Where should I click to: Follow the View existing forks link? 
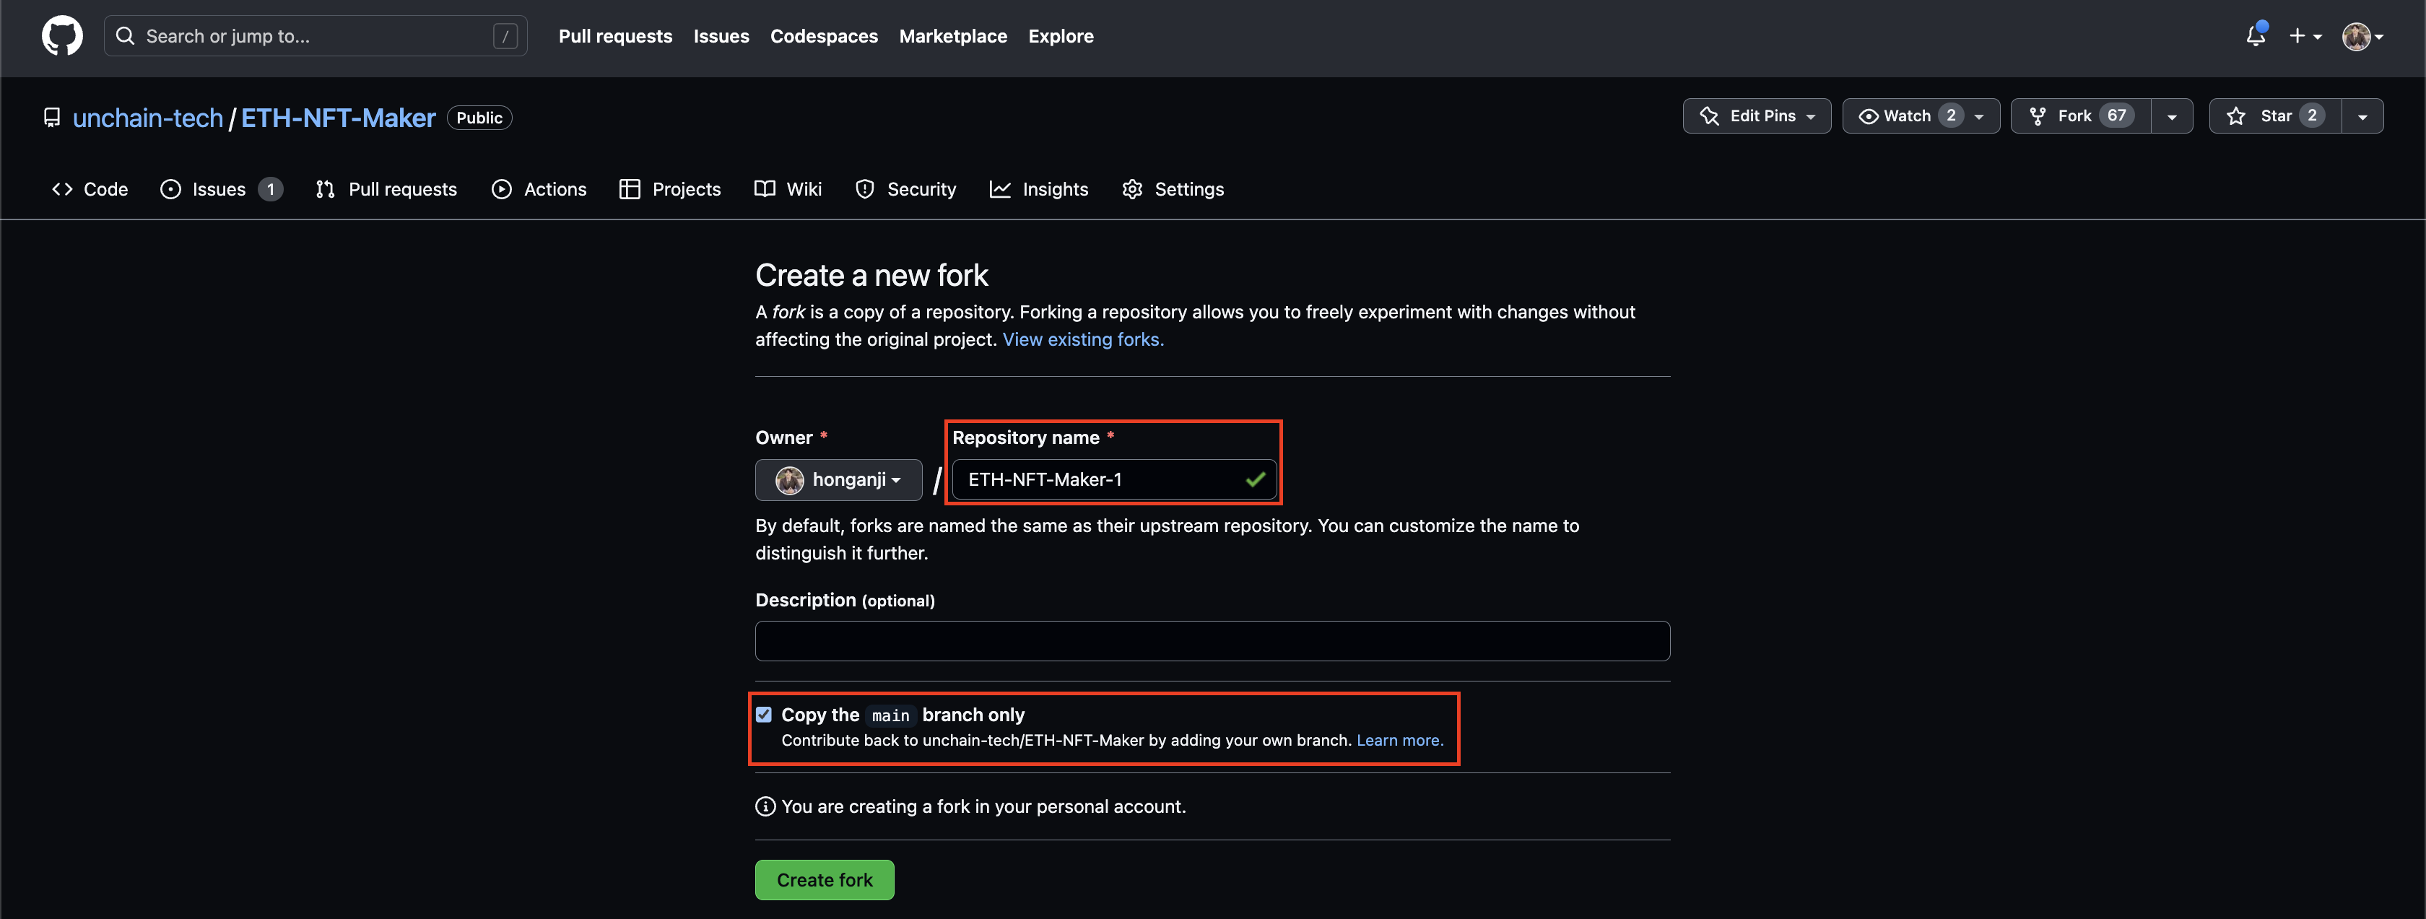(x=1083, y=339)
